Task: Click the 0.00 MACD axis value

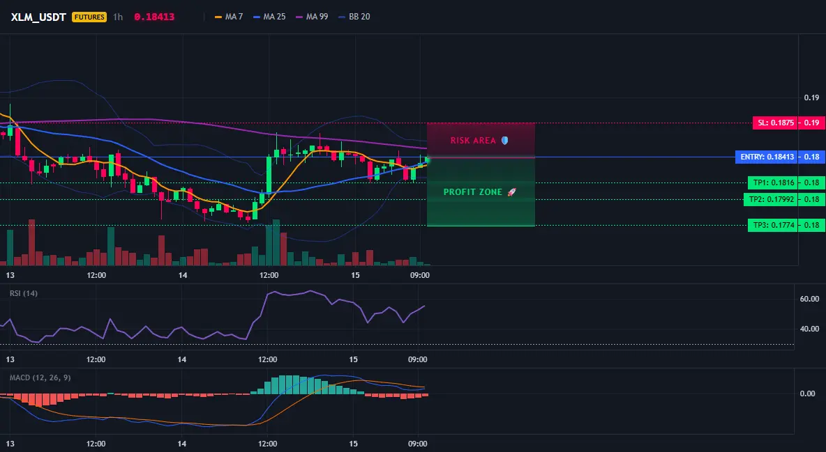Action: 807,393
